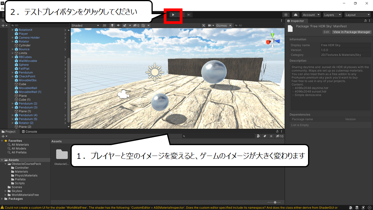Select Cylinder object in hierarchy
Viewport: 373px width, 210px height.
24,45
